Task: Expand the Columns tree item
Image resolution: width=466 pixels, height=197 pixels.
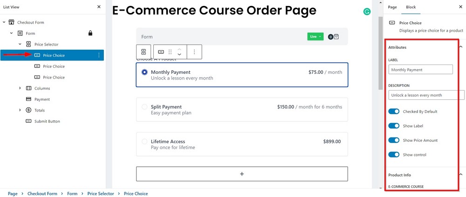Action: pyautogui.click(x=20, y=88)
